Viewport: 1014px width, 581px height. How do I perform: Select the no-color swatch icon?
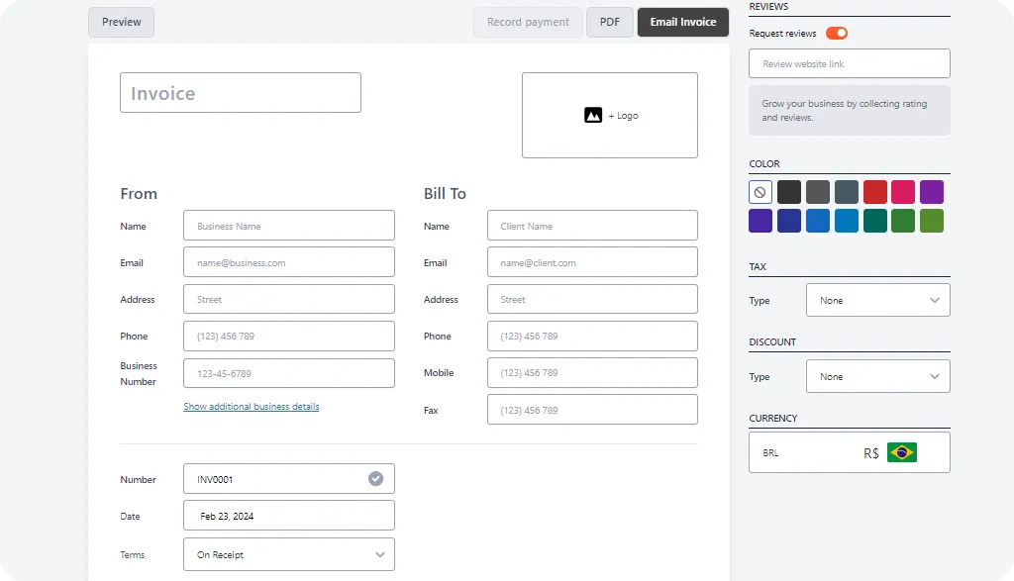pos(760,192)
